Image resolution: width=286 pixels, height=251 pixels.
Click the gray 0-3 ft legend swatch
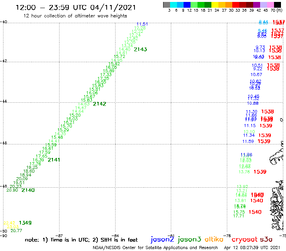coord(167,5)
